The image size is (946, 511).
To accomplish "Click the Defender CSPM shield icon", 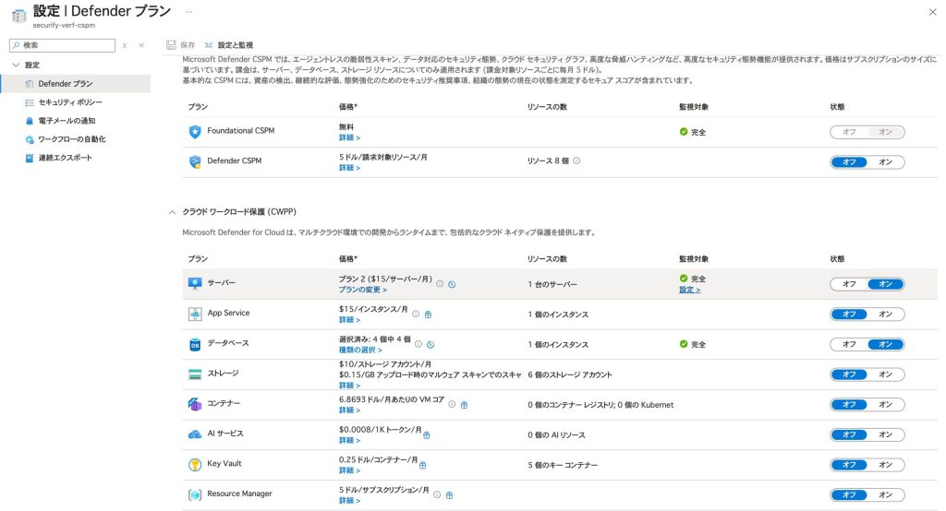I will point(195,161).
